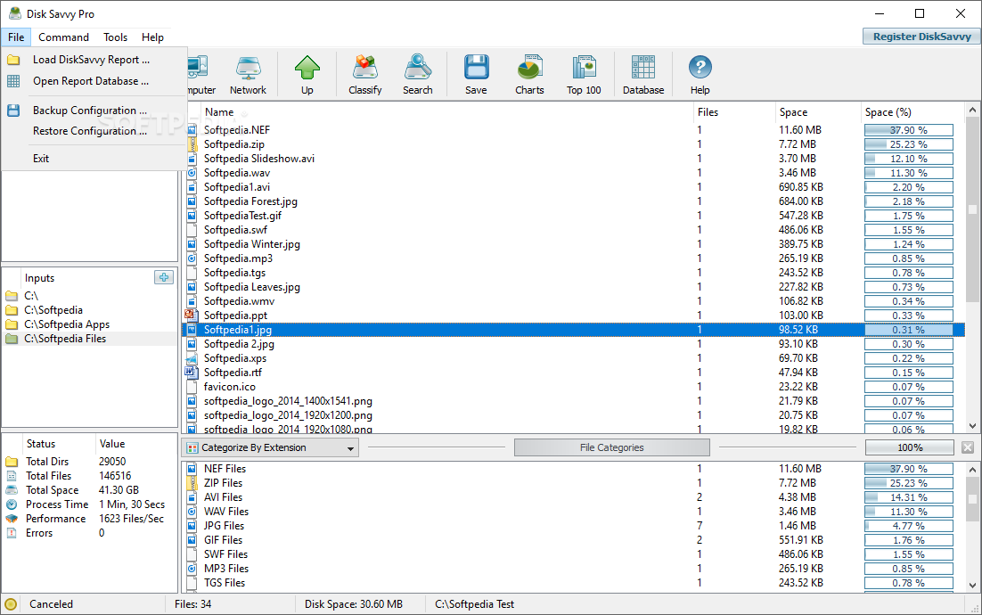Click the Disk Savvy Pro title icon
Viewport: 982px width, 615px height.
pos(14,13)
